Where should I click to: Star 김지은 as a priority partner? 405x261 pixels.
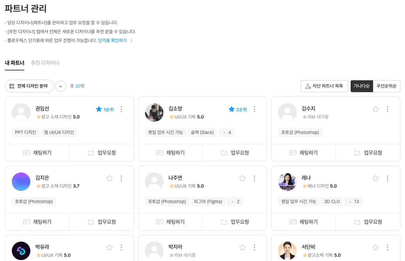(x=109, y=178)
